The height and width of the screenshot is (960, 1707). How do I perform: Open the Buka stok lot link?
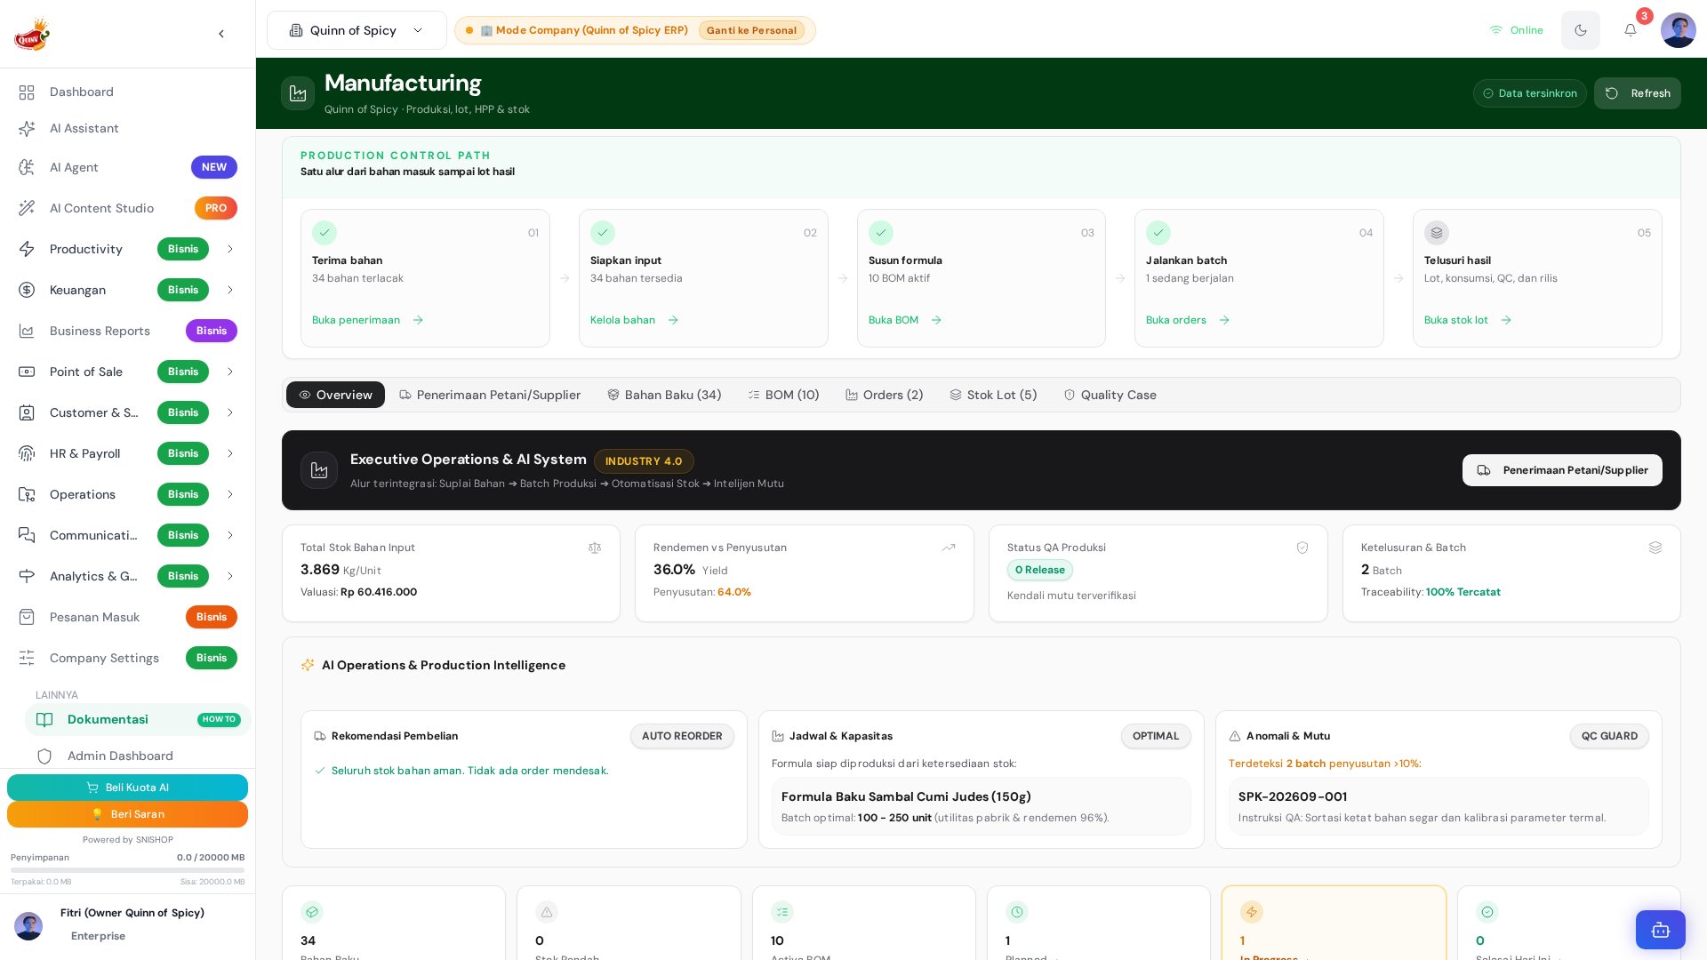pos(1467,320)
